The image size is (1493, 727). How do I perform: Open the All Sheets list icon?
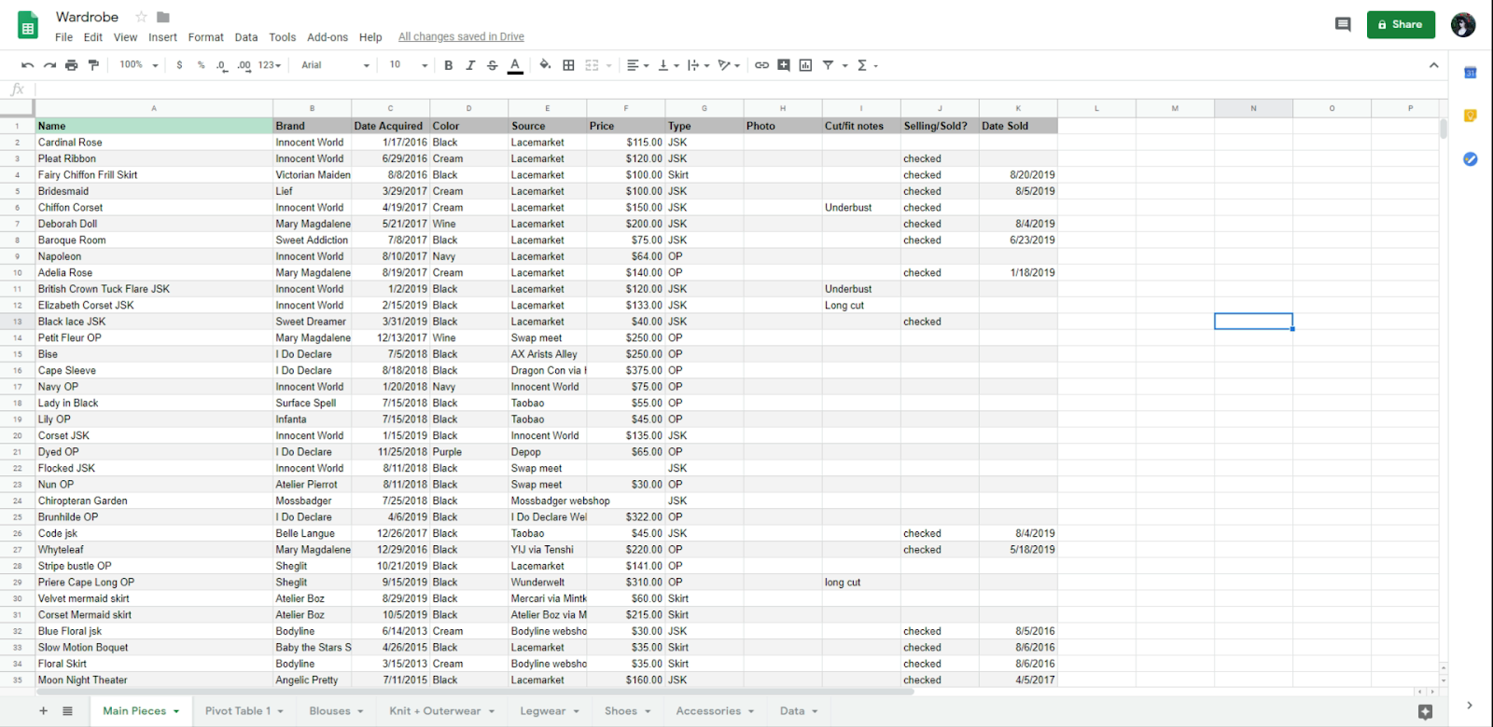pyautogui.click(x=67, y=711)
